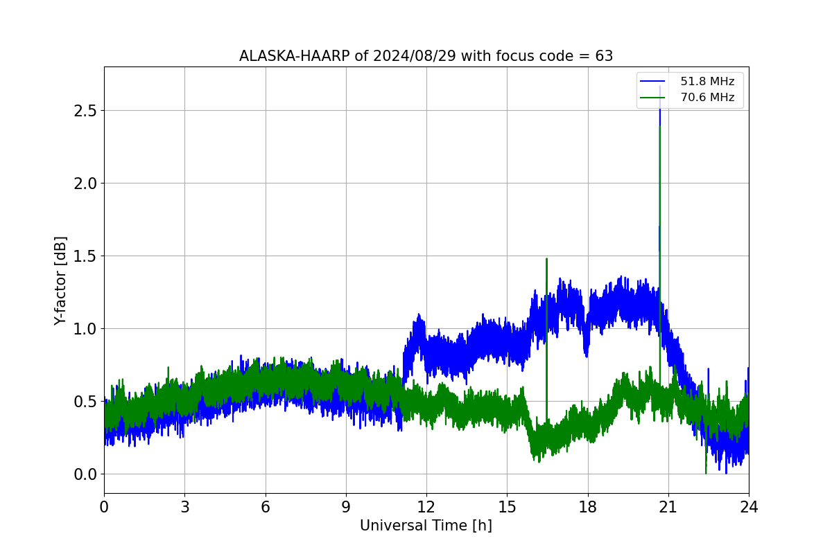Click the plot title ALASKA-HAARP of 2024/08/29
The height and width of the screenshot is (554, 832).
point(426,56)
